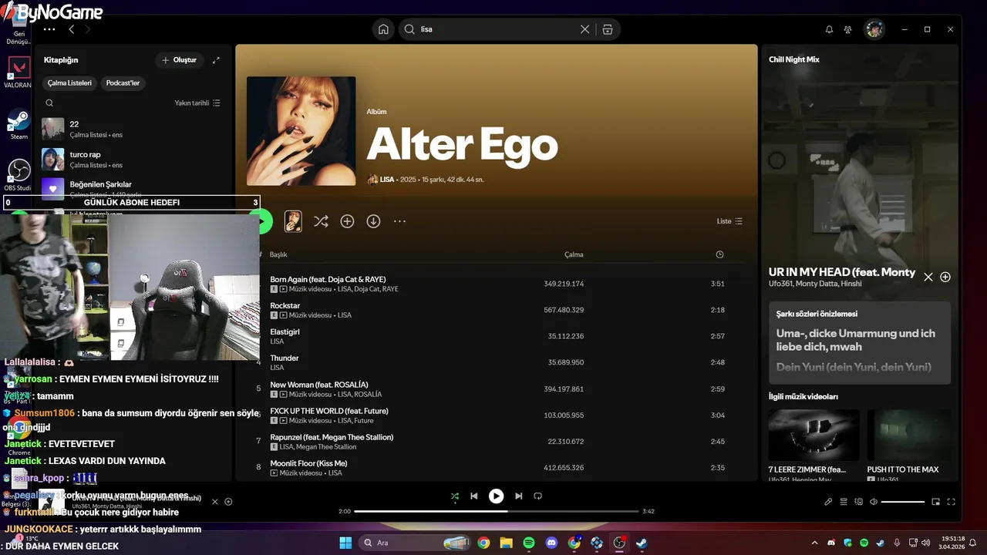
Task: Select the 'Çalma Listeleri' filter chip
Action: click(x=69, y=82)
